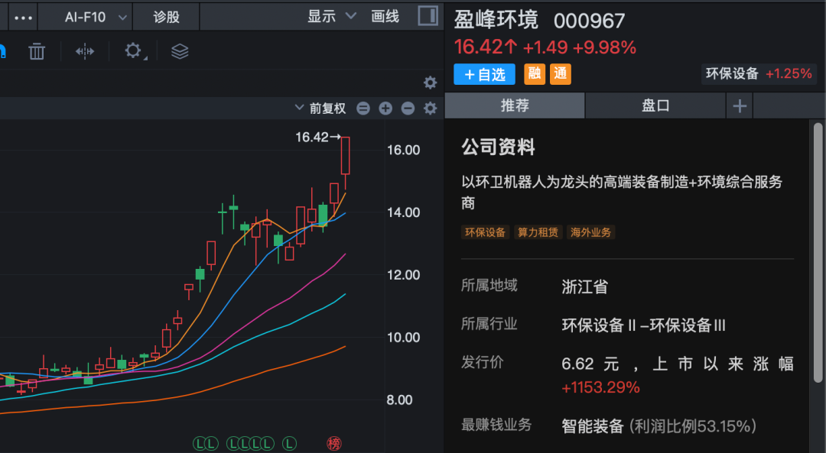Screen dimensions: 826x453
Task: Click the orange 融 margin badge
Action: click(534, 74)
